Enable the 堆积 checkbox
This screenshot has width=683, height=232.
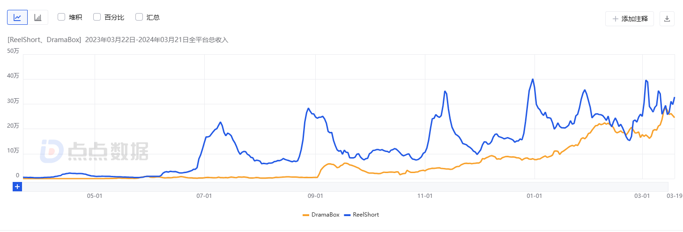point(61,17)
